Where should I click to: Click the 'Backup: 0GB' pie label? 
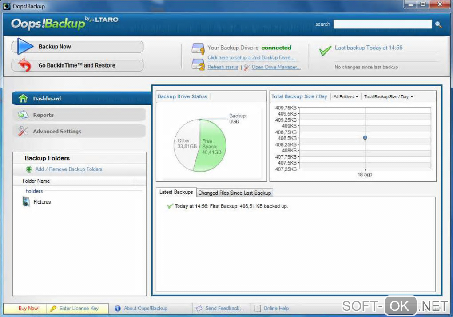238,119
